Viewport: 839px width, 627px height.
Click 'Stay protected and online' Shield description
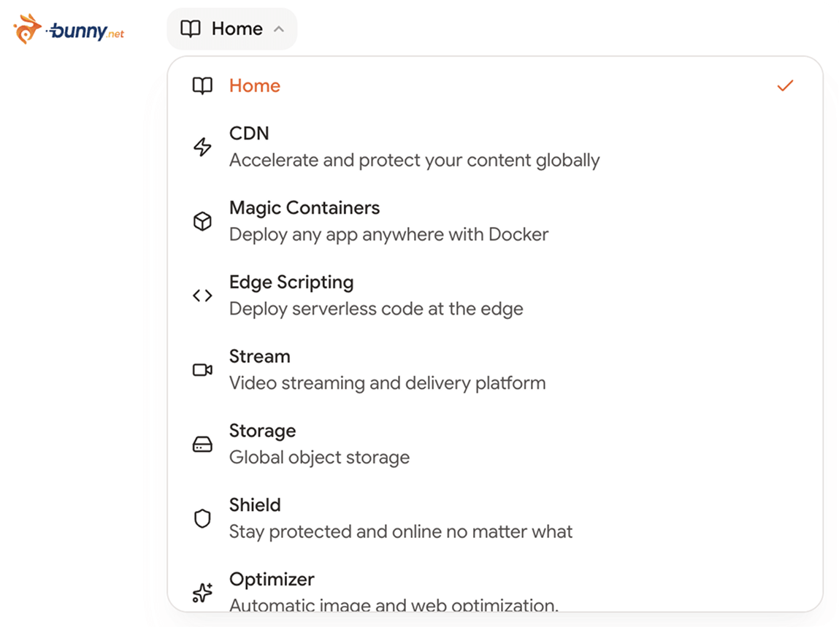click(401, 532)
